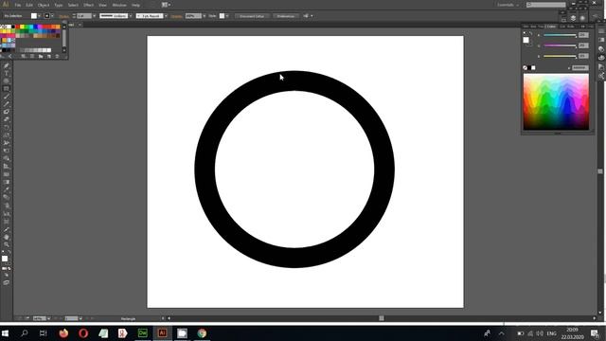
Task: Open the opacity value dropdown
Action: pos(205,16)
